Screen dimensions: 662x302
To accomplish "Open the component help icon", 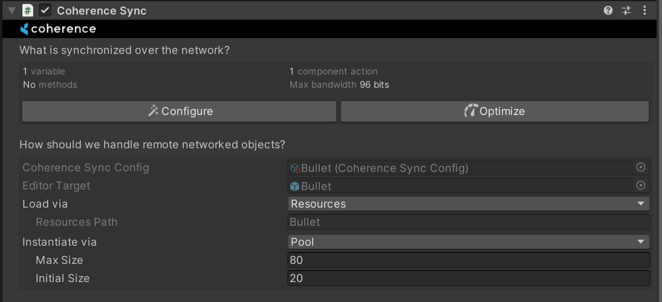I will point(608,10).
